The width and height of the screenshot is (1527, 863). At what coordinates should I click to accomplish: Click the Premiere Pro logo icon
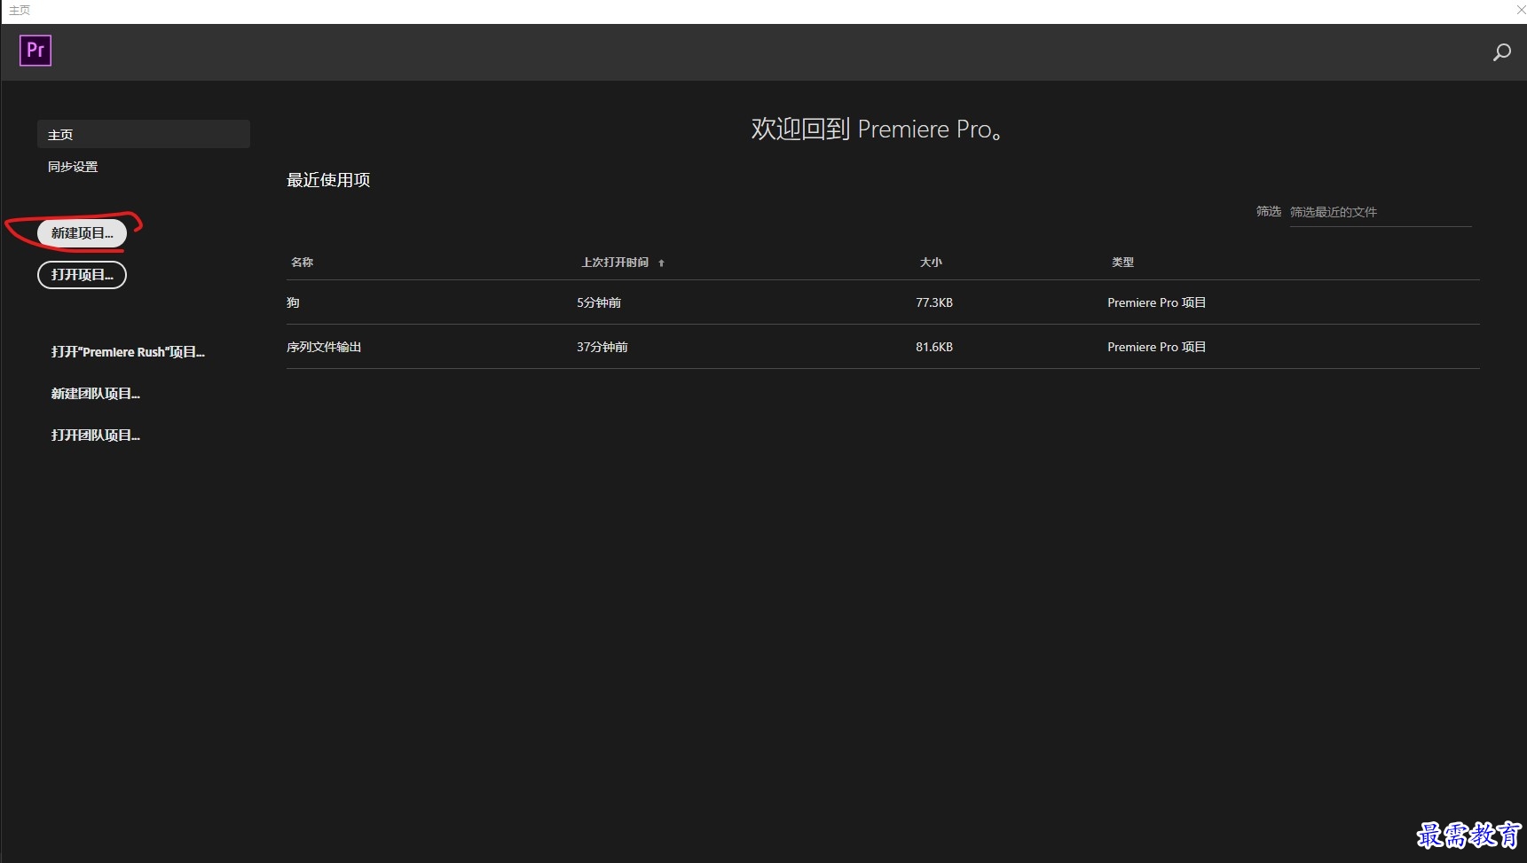click(x=35, y=51)
